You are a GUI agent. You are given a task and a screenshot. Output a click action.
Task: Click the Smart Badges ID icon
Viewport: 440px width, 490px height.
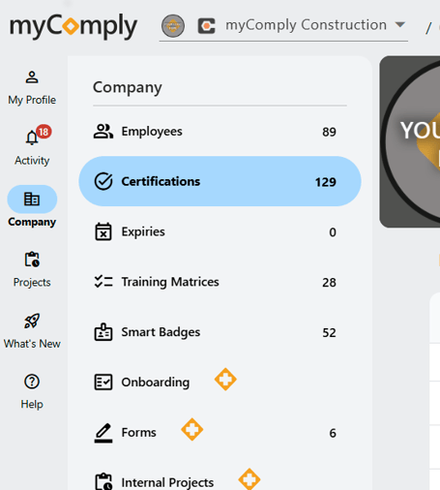point(103,332)
